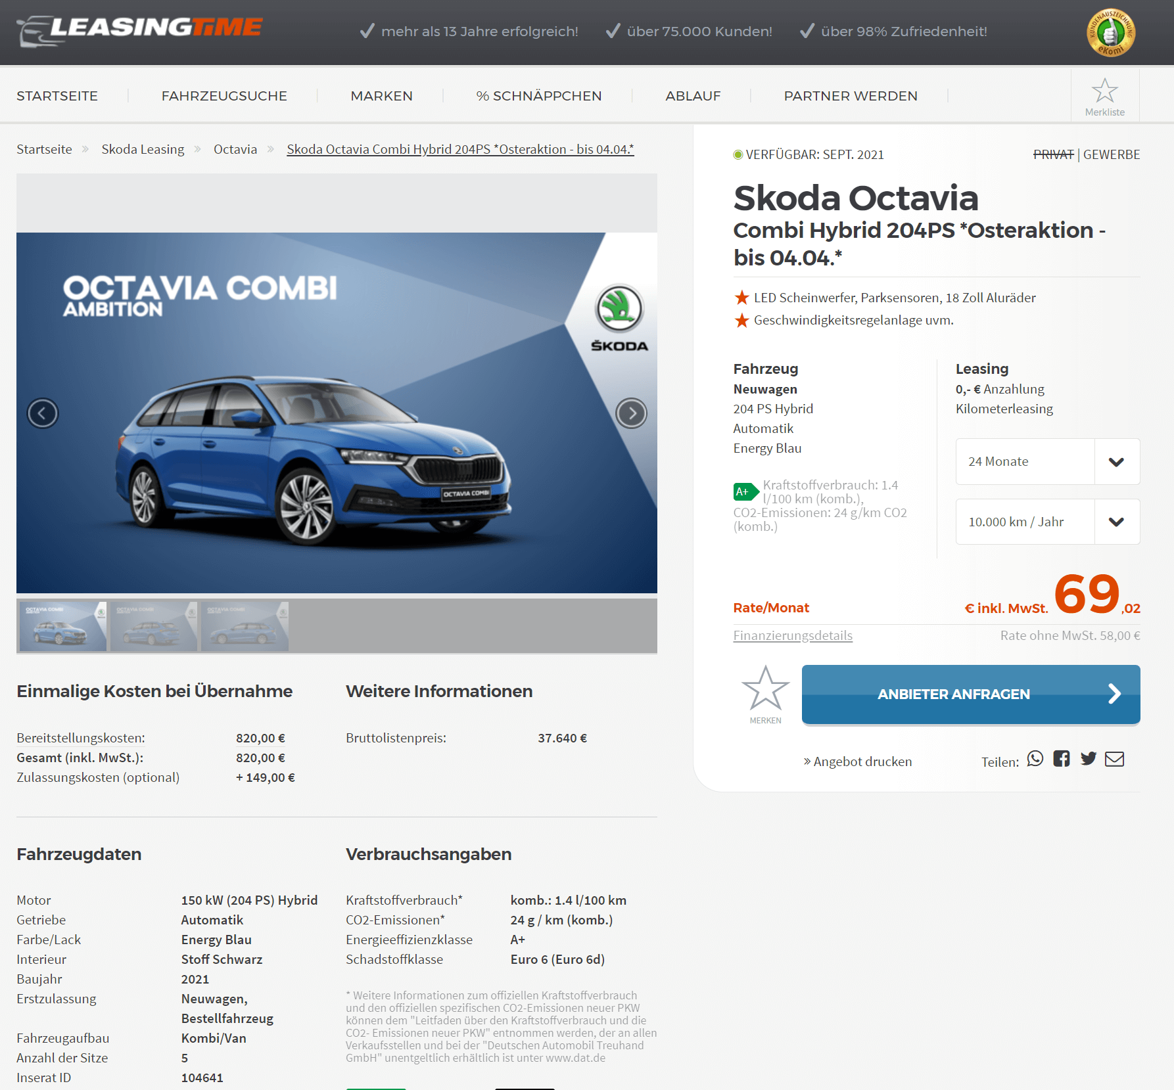The height and width of the screenshot is (1090, 1174).
Task: Click the A+ energy efficiency badge
Action: (x=745, y=491)
